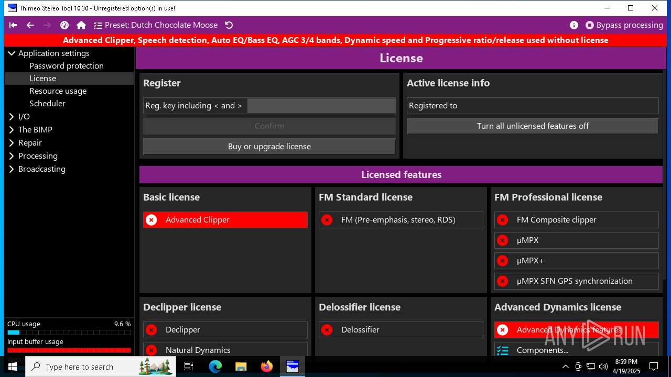Screen dimensions: 671x377
Task: Toggle the µMPX+ feature
Action: coord(577,261)
